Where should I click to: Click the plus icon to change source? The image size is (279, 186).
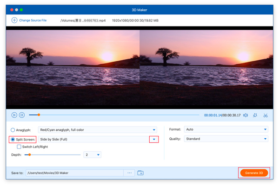pyautogui.click(x=14, y=20)
